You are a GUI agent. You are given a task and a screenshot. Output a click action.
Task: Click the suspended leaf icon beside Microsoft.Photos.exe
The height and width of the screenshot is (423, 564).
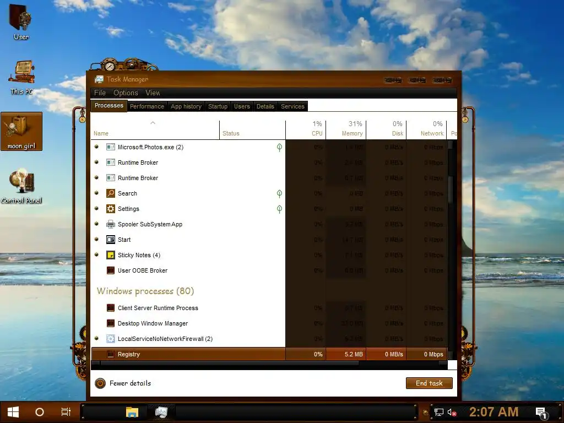(x=279, y=147)
